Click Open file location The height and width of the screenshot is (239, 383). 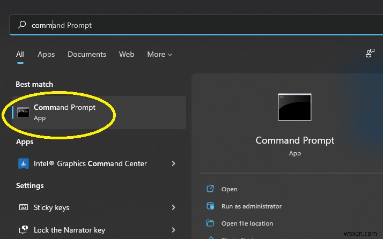point(247,223)
